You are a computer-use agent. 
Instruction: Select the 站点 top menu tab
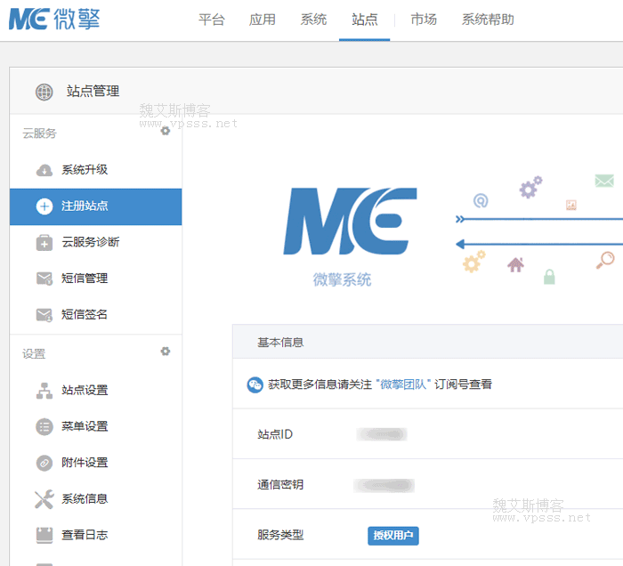click(x=364, y=19)
